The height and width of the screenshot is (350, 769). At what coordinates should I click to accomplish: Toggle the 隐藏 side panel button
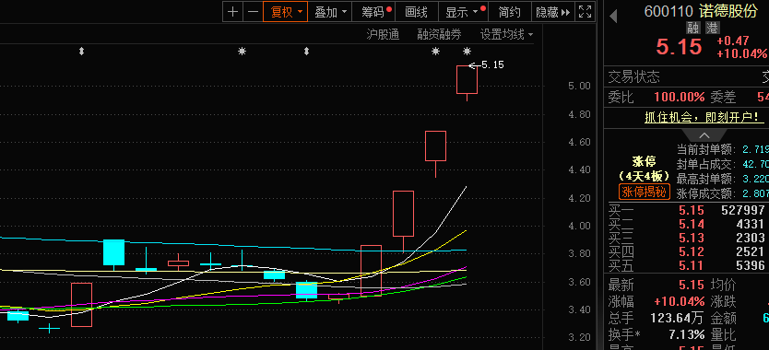(552, 12)
